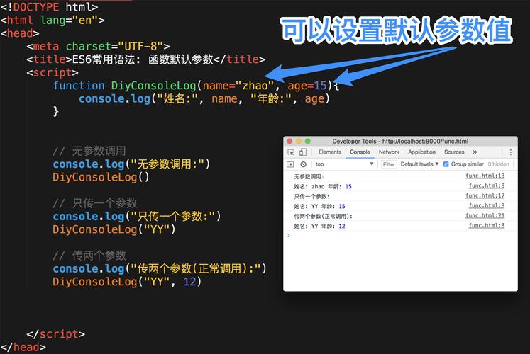This screenshot has height=354, width=530.
Task: Open the func.html:21 source link
Action: click(485, 215)
